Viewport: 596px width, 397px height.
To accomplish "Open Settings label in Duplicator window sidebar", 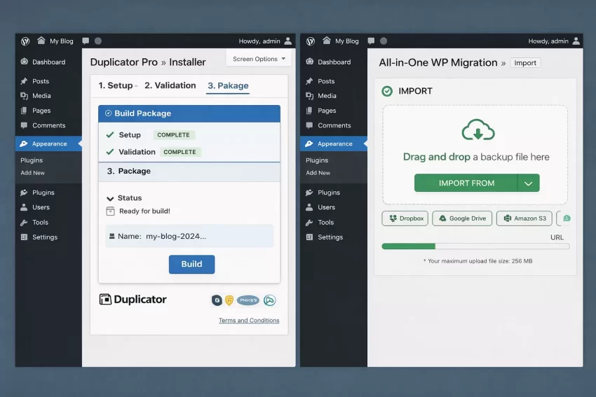I will coord(45,237).
